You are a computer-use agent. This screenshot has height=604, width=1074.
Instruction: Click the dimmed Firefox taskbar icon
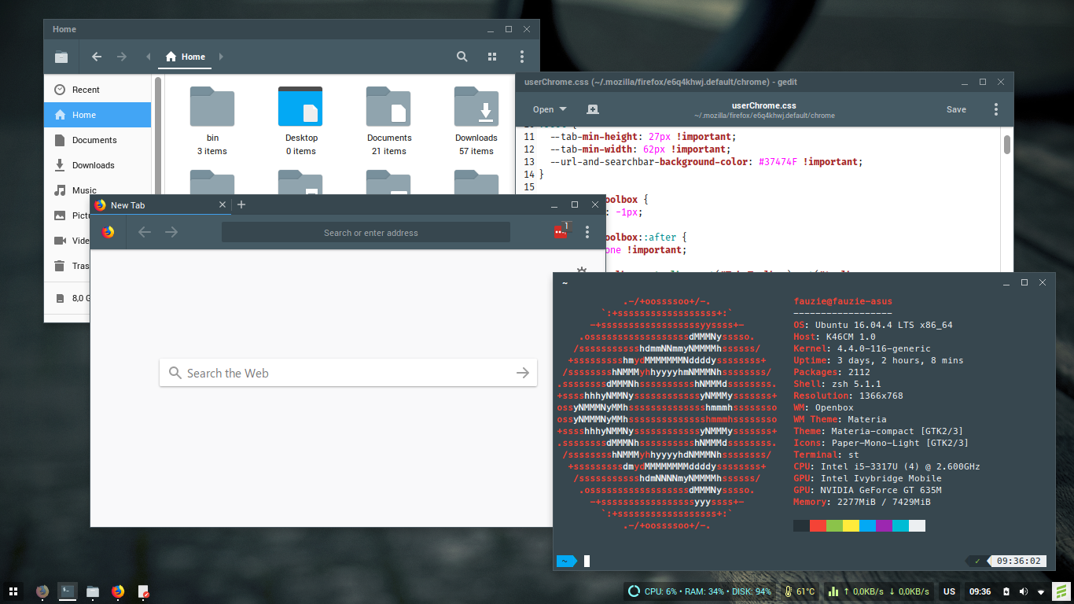point(42,591)
